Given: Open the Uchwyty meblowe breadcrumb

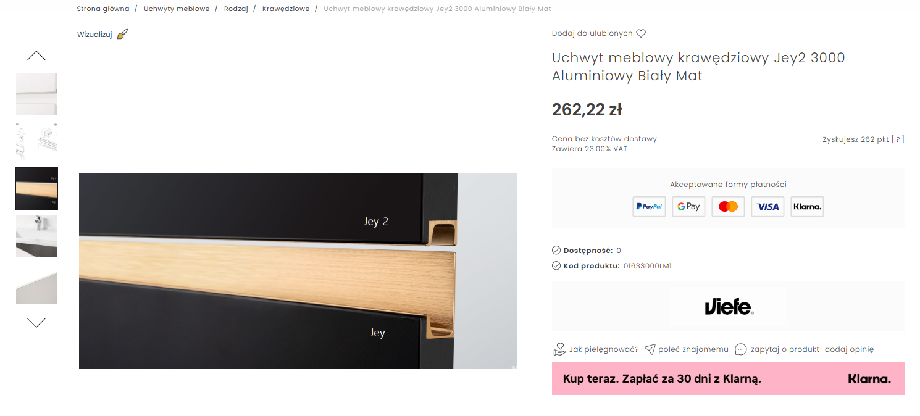Looking at the screenshot, I should (177, 9).
